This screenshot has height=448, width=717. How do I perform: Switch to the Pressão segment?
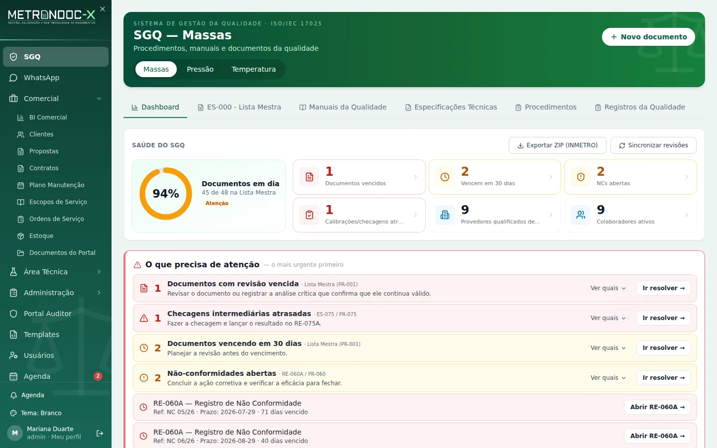(x=200, y=69)
